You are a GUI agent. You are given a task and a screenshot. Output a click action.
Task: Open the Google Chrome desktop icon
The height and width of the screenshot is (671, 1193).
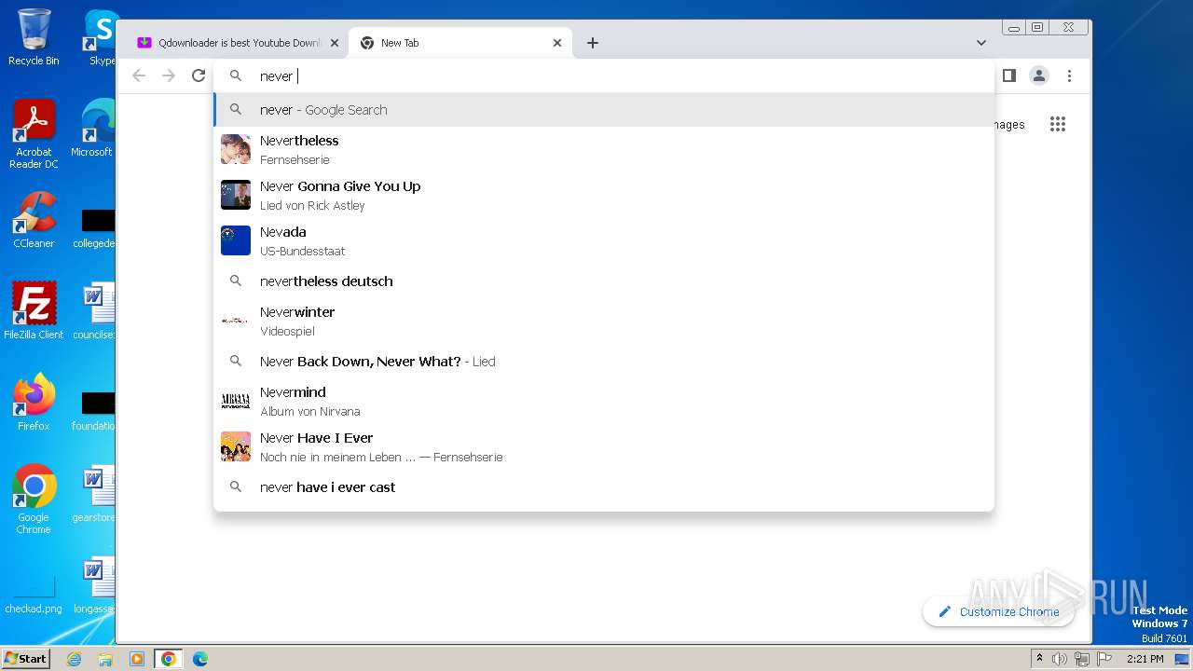click(x=34, y=500)
